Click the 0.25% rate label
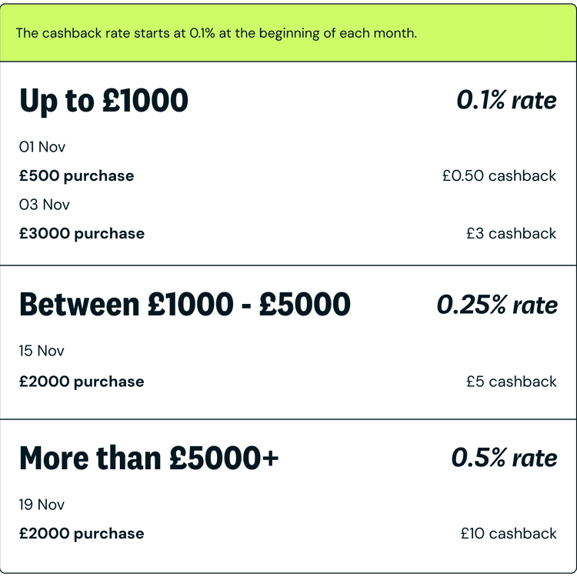This screenshot has height=577, width=577. coord(497,305)
